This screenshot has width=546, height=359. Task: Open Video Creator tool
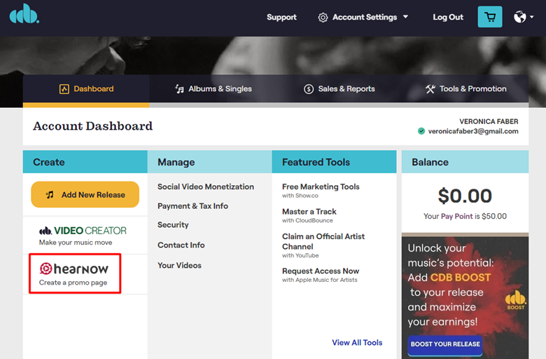click(83, 231)
